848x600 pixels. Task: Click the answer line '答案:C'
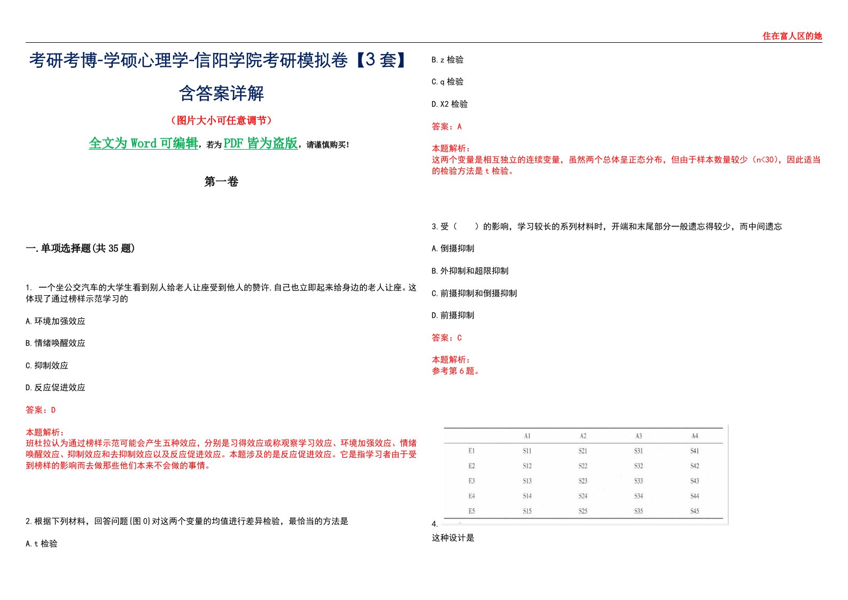(447, 338)
